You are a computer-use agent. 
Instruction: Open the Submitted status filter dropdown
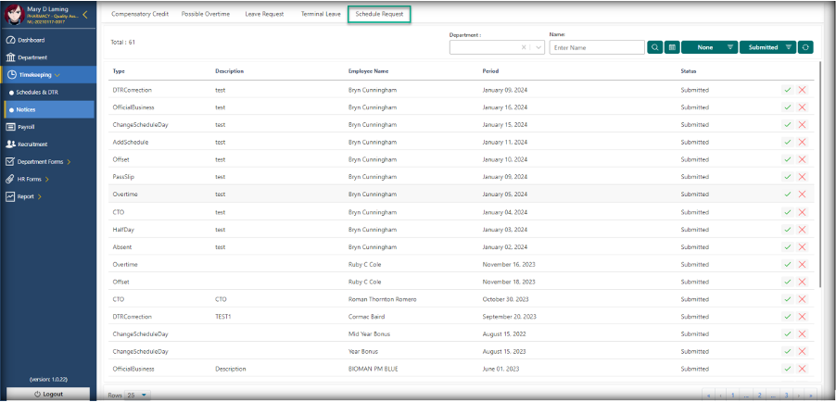click(768, 47)
